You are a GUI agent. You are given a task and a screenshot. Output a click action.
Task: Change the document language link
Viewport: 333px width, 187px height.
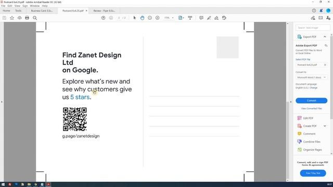point(313,88)
